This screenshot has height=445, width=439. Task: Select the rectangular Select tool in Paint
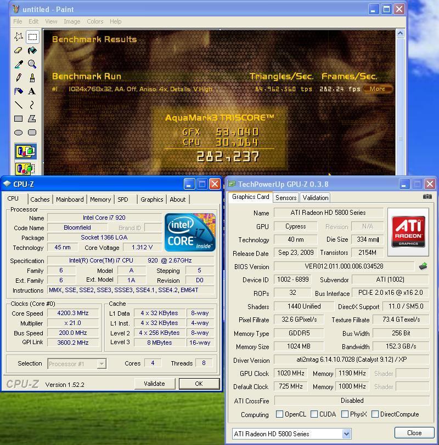32,37
